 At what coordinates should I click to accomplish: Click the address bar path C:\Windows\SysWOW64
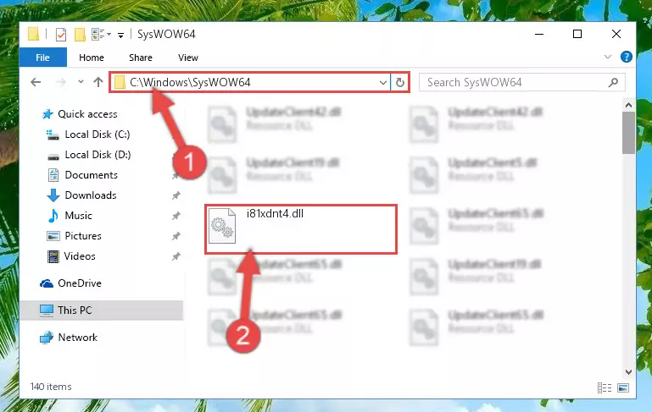pyautogui.click(x=190, y=82)
